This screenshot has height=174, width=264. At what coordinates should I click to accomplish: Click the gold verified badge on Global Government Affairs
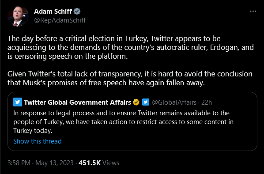coord(136,102)
